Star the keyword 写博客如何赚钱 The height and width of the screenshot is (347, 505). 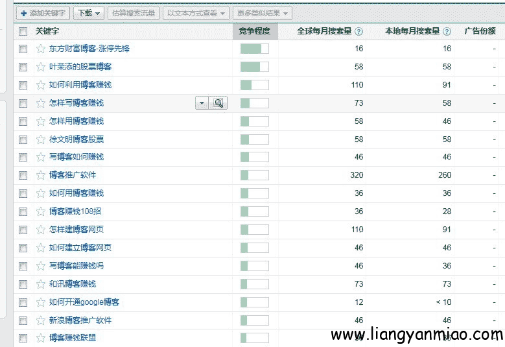(41, 157)
